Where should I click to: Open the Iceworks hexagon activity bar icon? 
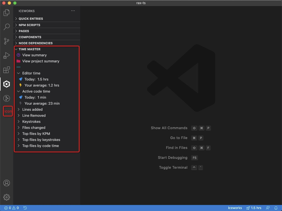[6, 84]
